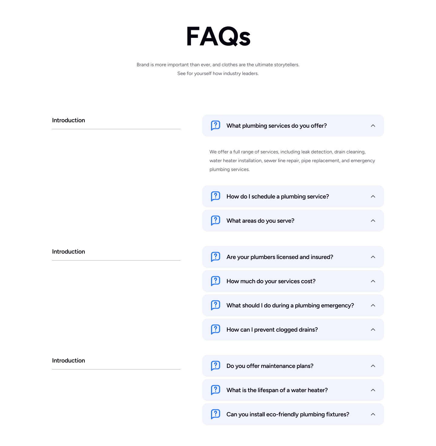Click the question mark icon beside plumbing services FAQ

pos(216,125)
